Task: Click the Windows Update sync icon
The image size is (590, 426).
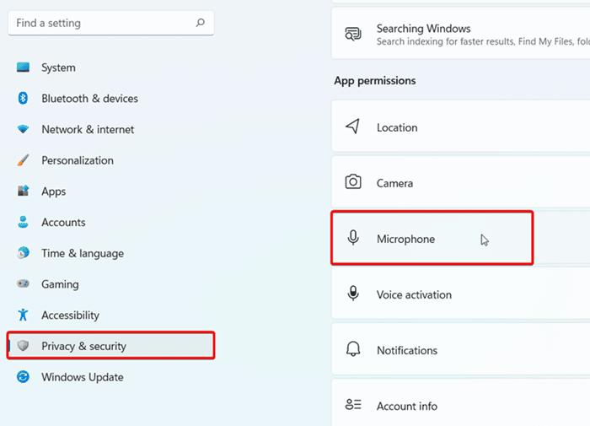Action: pyautogui.click(x=24, y=377)
